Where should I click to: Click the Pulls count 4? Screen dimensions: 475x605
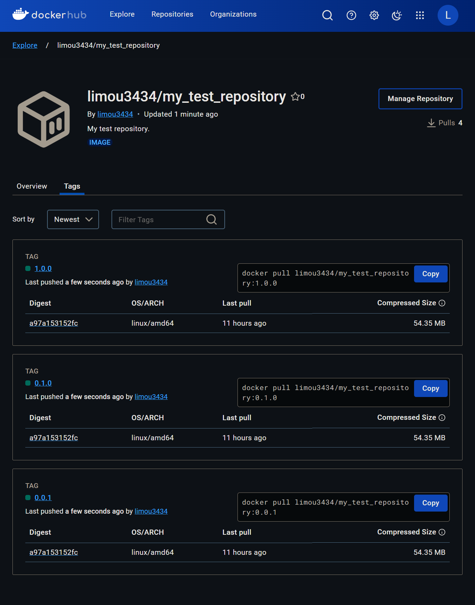coord(460,123)
